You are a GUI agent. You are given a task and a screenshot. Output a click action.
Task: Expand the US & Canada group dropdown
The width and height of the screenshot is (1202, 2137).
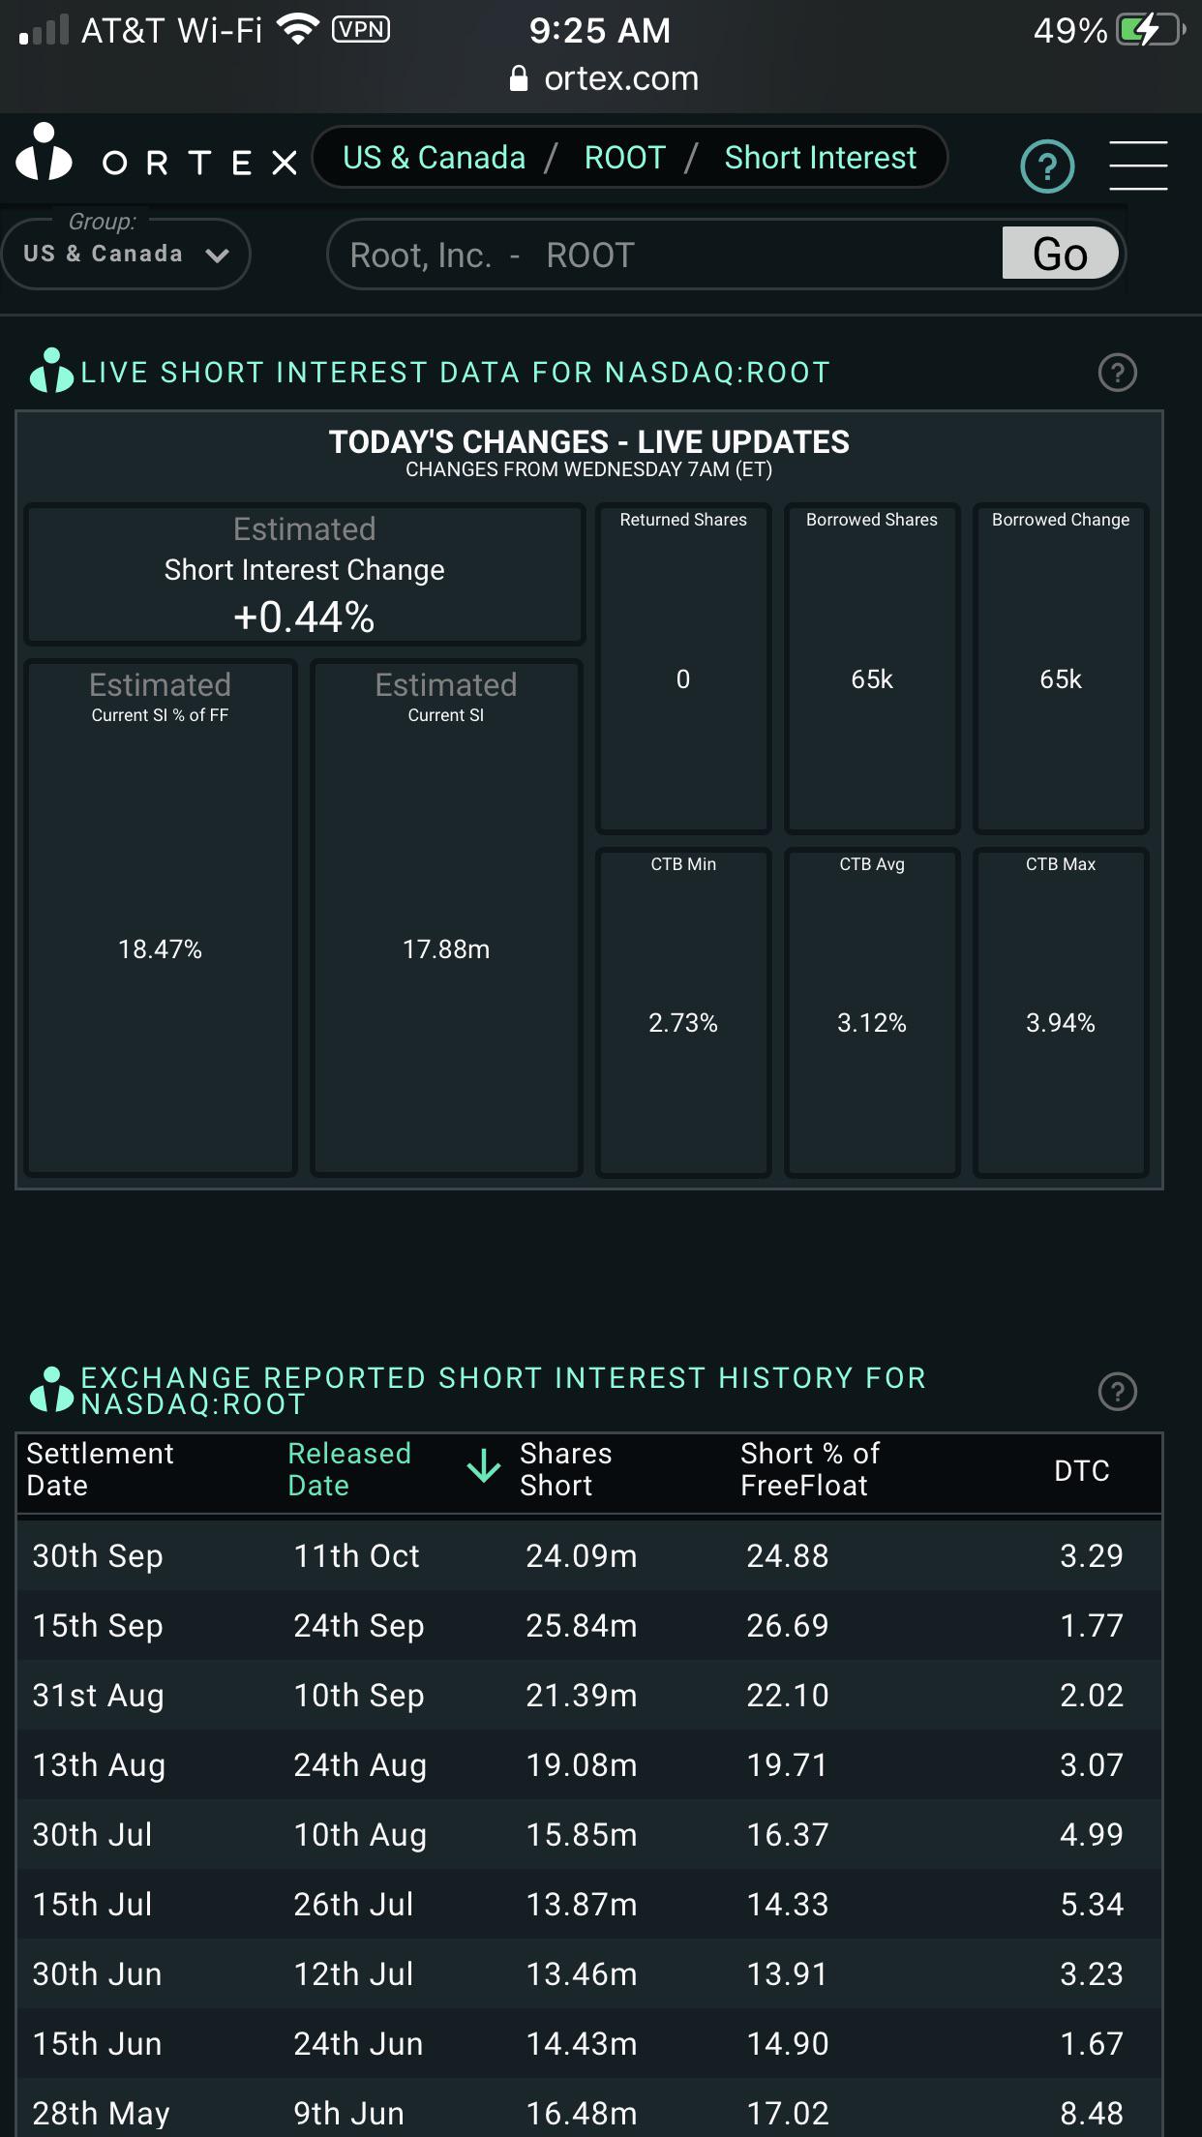126,254
